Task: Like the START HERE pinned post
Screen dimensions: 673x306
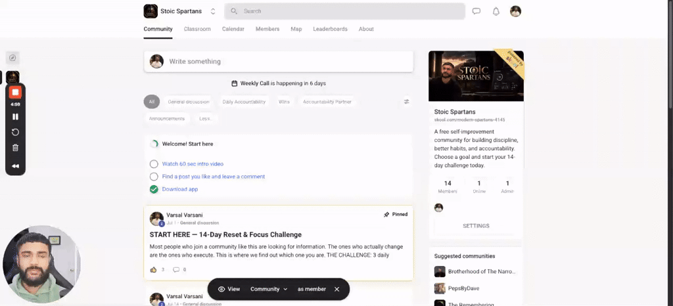Action: [x=154, y=270]
